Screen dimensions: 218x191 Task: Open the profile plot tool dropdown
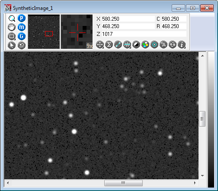click(x=127, y=45)
